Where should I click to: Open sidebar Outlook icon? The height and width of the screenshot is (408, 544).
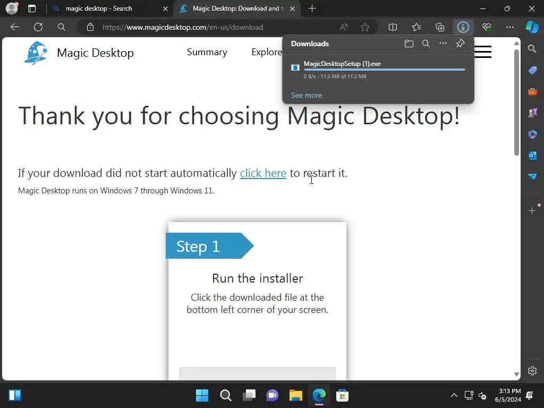(x=532, y=155)
